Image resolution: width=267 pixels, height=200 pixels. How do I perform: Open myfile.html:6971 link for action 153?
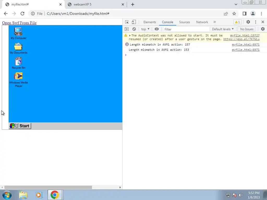tap(246, 50)
